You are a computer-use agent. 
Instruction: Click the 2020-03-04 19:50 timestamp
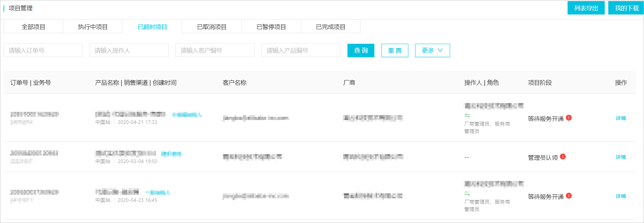coord(137,161)
